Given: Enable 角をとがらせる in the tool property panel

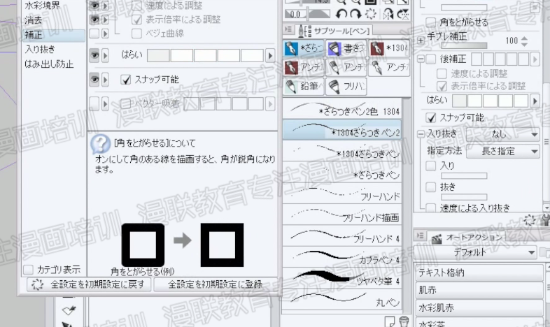Looking at the screenshot, I should tap(430, 22).
